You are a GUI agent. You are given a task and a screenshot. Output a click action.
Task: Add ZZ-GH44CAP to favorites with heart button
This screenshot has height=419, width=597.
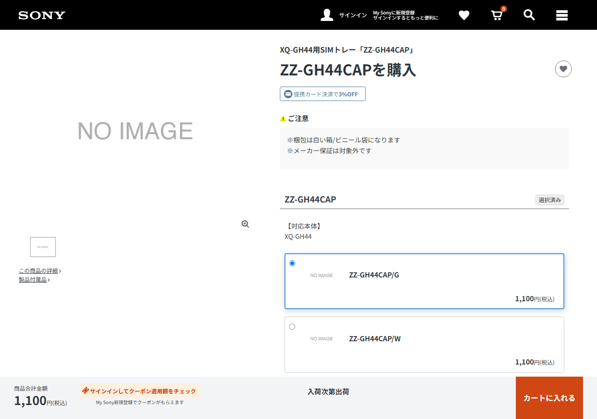click(563, 69)
